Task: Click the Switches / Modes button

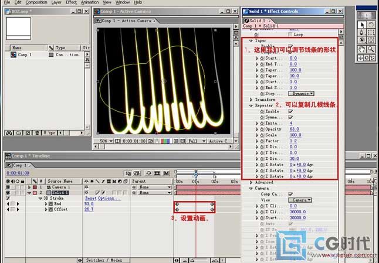Action: point(106,260)
